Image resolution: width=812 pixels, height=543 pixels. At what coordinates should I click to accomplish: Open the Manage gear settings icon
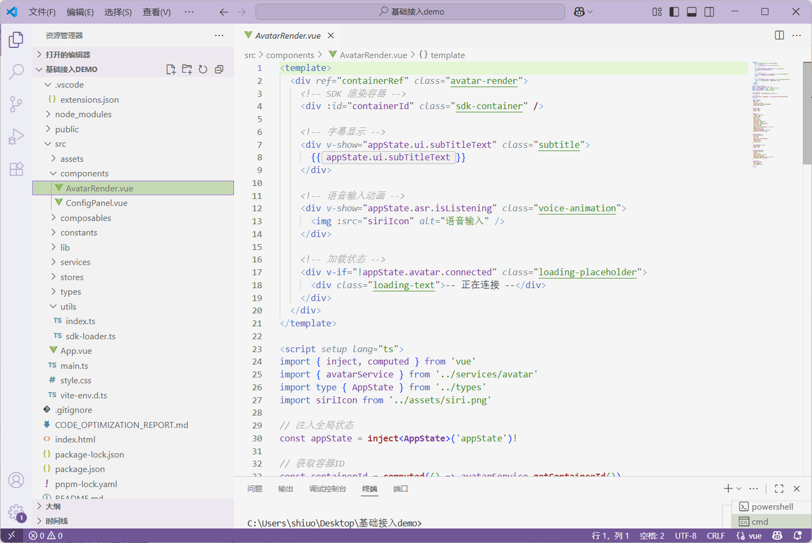tap(16, 512)
